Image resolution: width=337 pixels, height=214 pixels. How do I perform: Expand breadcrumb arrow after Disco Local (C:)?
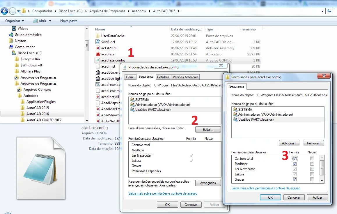tap(86, 11)
